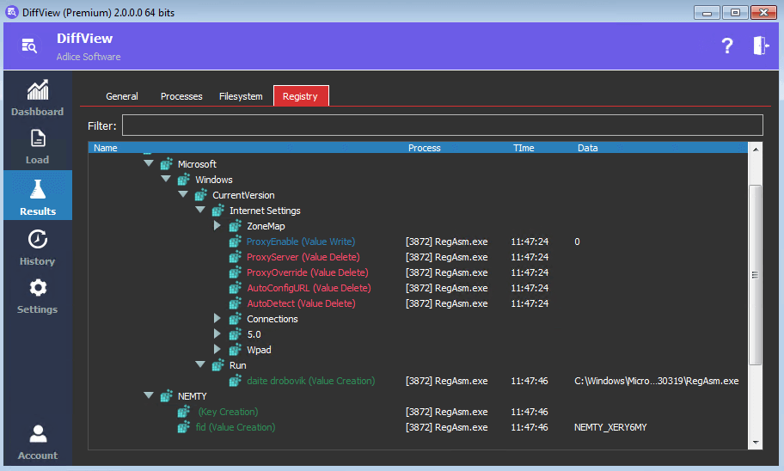Image resolution: width=784 pixels, height=471 pixels.
Task: Open the Settings gear icon
Action: tap(37, 289)
